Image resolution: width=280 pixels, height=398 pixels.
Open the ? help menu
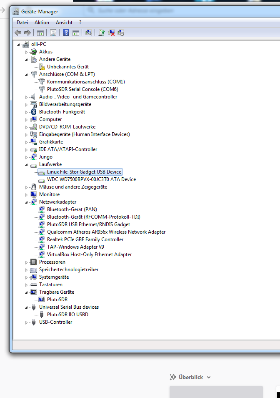tap(80, 23)
